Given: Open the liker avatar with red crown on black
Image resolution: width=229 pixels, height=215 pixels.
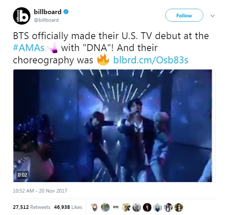Looking at the screenshot, I should coord(147,207).
